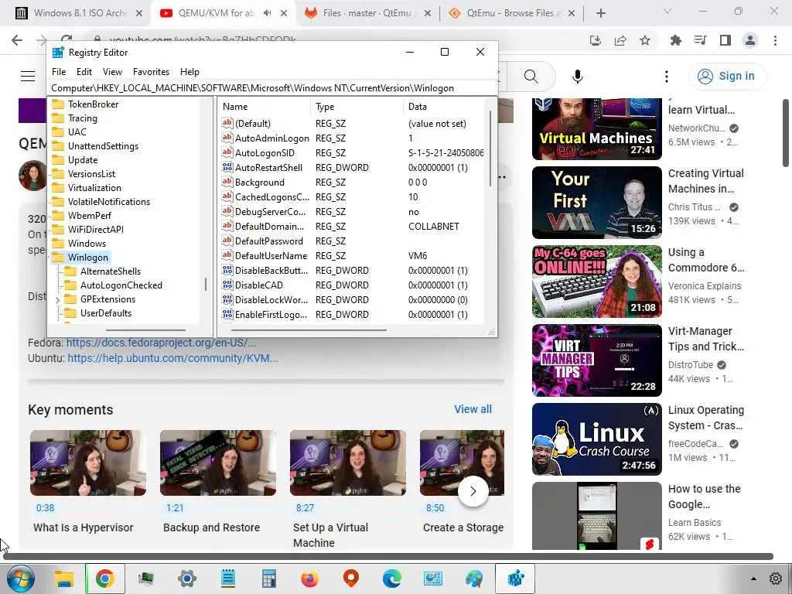792x594 pixels.
Task: Select the DefaultUserName registry value
Action: pos(271,255)
